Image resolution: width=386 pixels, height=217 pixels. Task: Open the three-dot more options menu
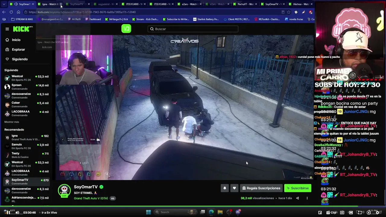click(x=307, y=198)
